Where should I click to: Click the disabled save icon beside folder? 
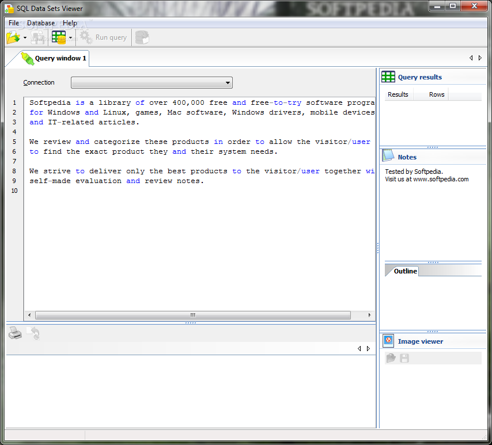[38, 37]
